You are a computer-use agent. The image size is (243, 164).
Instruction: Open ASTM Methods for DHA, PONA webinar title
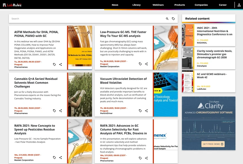pos(36,34)
